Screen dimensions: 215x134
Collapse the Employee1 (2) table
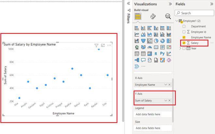pyautogui.click(x=177, y=21)
